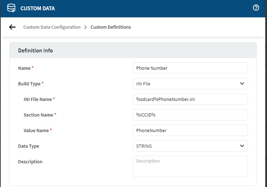Viewport: 267px width, 187px height.
Task: Click inside the Description text area
Action: coord(190,166)
